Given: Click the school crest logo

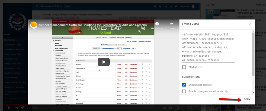Looking at the screenshot, I should (18, 21).
